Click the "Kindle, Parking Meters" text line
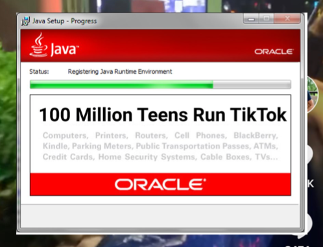The image size is (323, 247). coord(160,146)
